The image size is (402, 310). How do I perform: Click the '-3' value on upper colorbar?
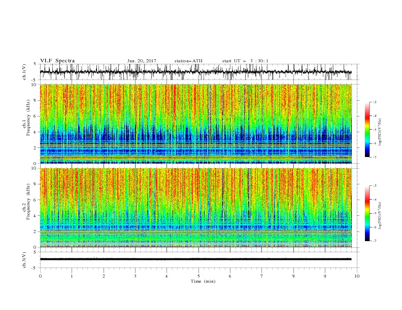(x=374, y=102)
